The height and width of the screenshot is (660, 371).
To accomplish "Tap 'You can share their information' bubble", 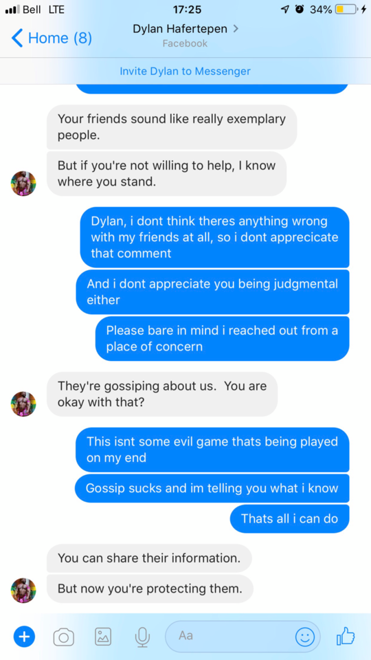I will [149, 558].
